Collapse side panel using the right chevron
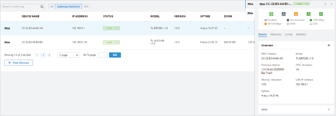Image resolution: width=336 pixels, height=116 pixels. (x=332, y=4)
